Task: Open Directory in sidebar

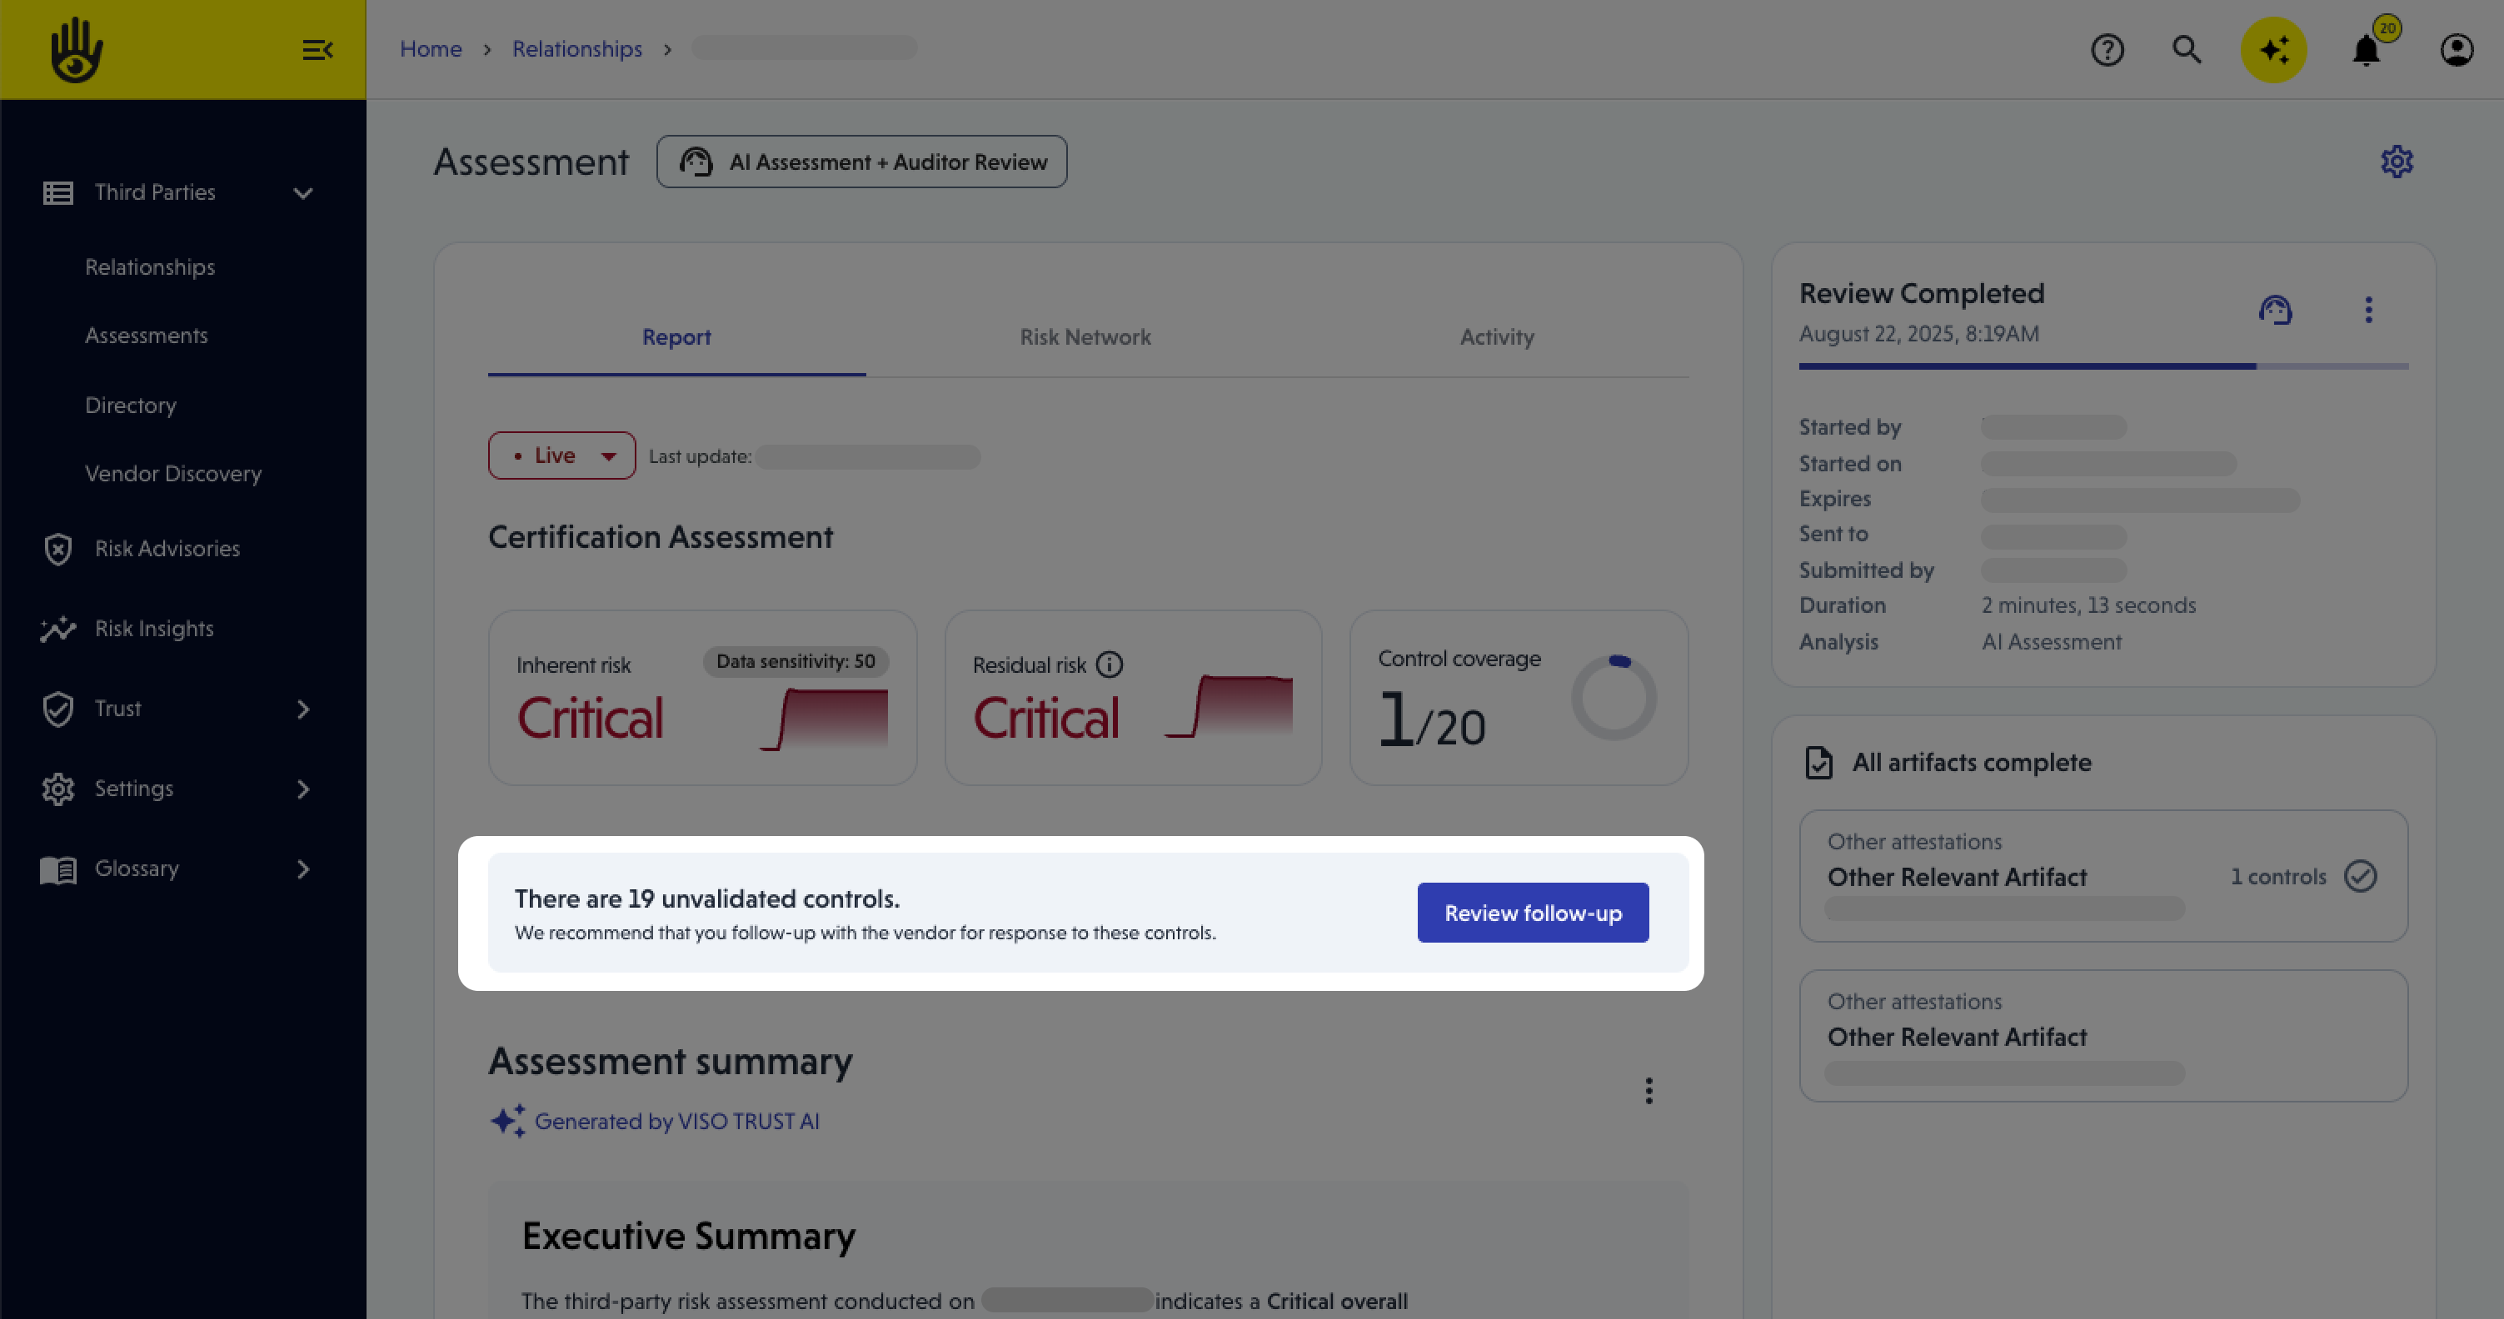Action: point(130,406)
